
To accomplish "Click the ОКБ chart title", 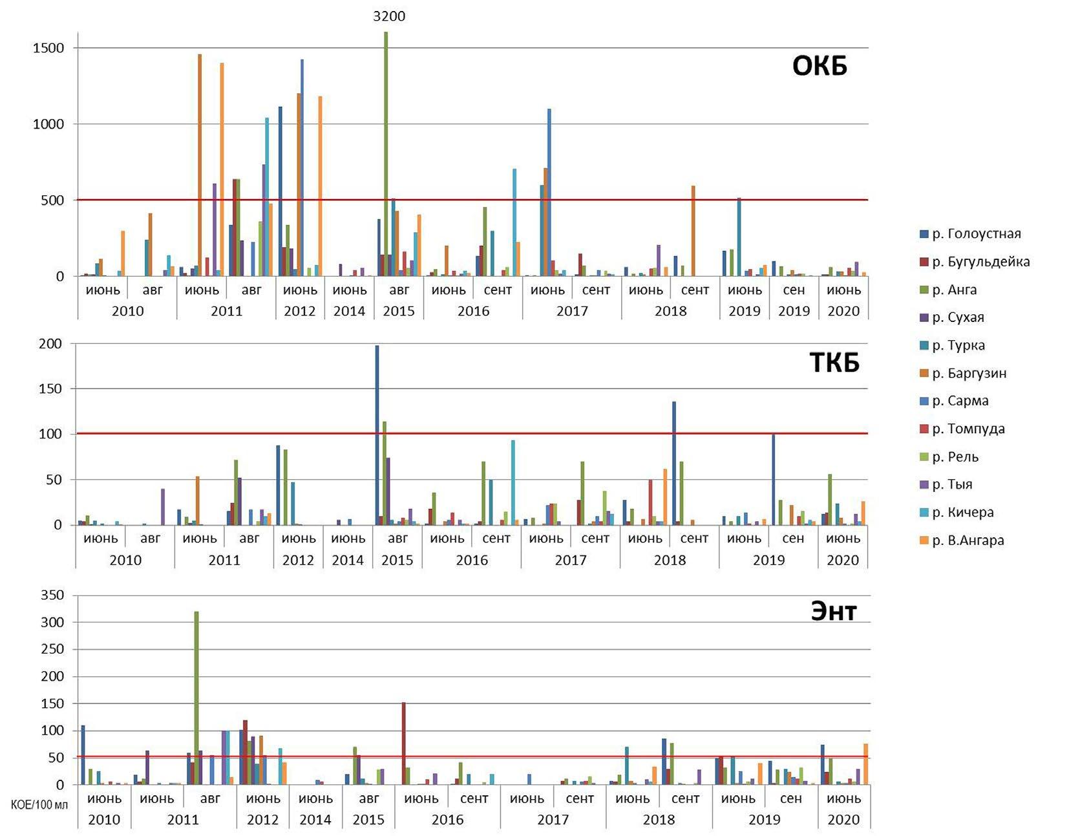I will 820,66.
